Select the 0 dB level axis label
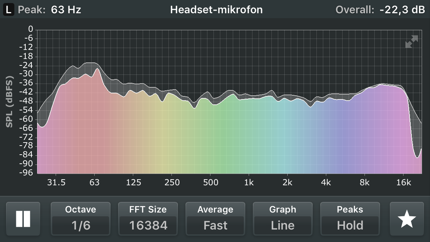 pos(30,29)
